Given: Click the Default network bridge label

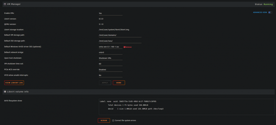Looking at the screenshot, I should click(14, 52).
